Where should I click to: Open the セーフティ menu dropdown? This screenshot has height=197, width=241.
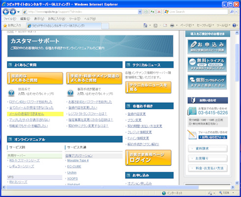click(205, 26)
